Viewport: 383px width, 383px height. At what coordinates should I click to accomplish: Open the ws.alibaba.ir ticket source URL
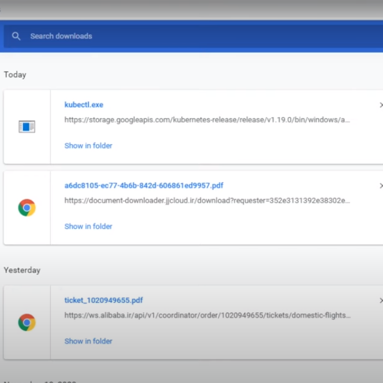click(x=207, y=316)
